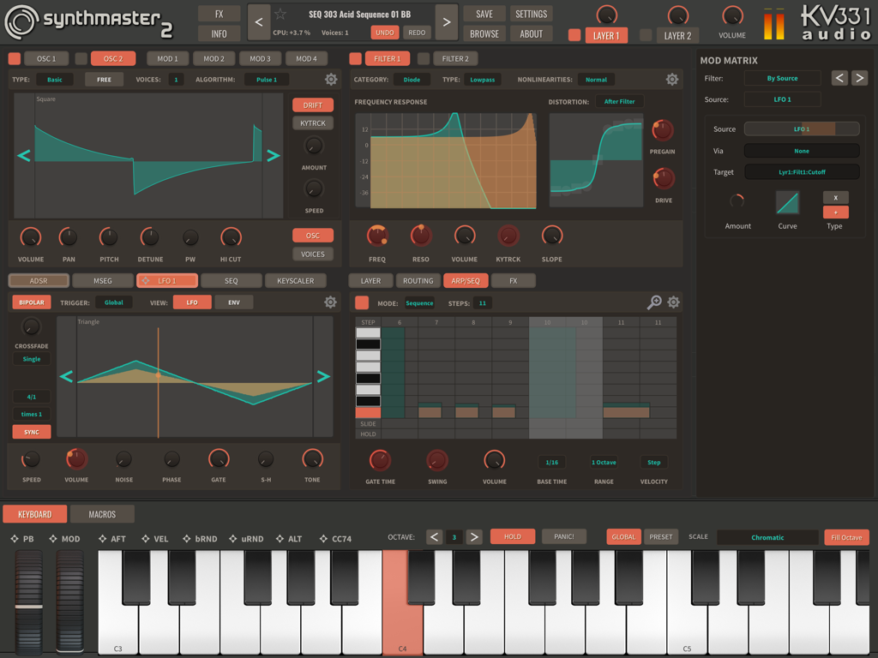The width and height of the screenshot is (878, 658).
Task: Toggle BIPOLAR mode in the LFO panel
Action: (x=31, y=302)
